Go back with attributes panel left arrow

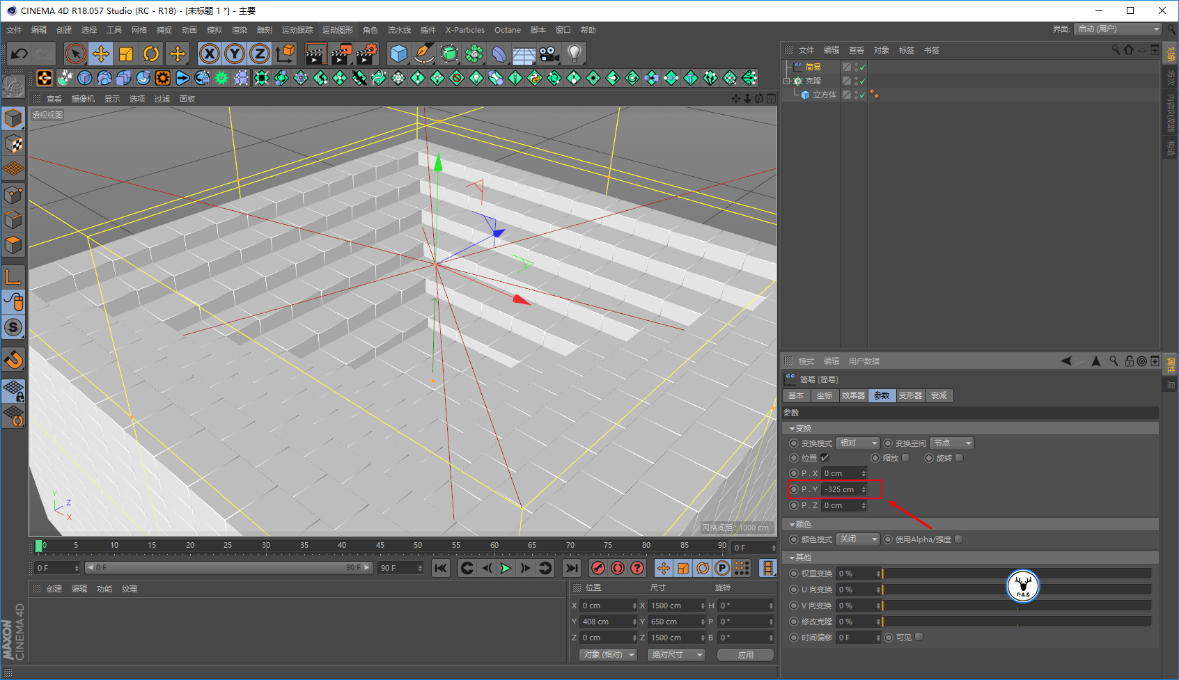(x=1066, y=361)
